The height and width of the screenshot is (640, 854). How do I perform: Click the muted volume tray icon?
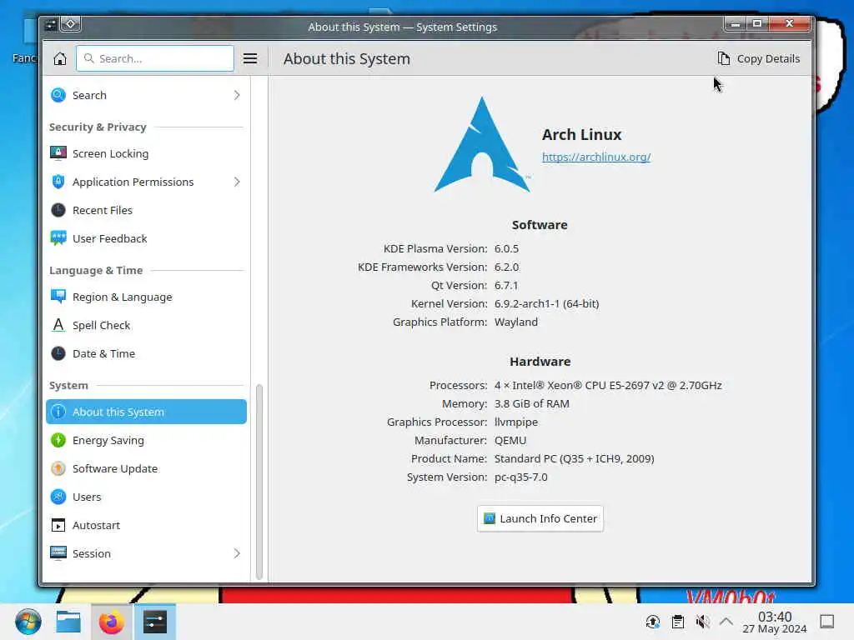coord(702,622)
